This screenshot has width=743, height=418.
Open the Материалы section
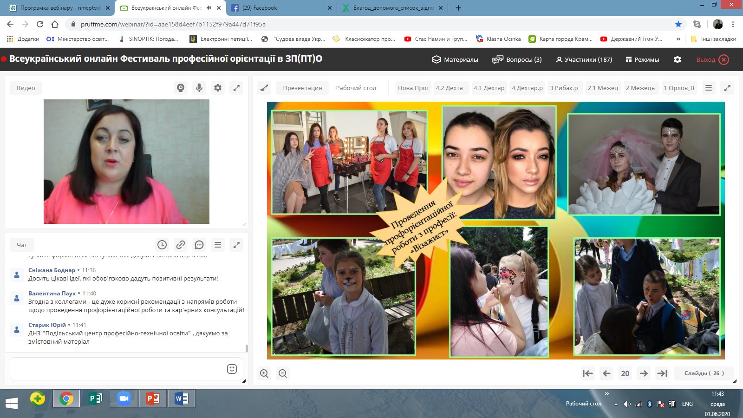click(x=455, y=59)
